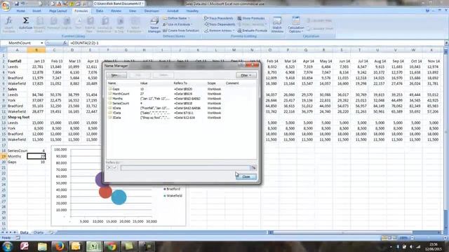This screenshot has height=252, width=449.
Task: Open the Watch Window
Action: 277,24
